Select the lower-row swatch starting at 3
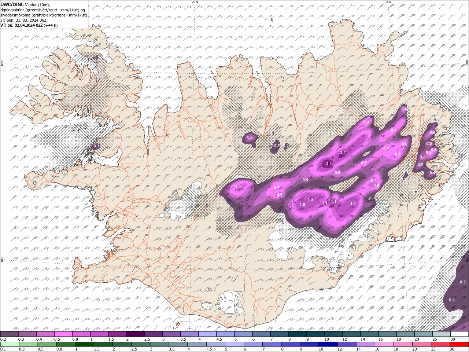Screen dimensions: 469x352 click(x=159, y=344)
